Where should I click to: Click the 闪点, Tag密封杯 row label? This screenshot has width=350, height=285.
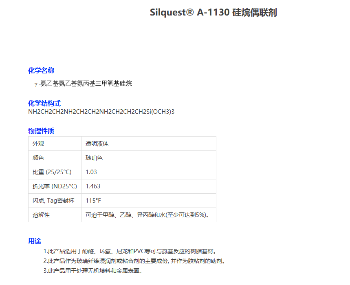(x=53, y=201)
